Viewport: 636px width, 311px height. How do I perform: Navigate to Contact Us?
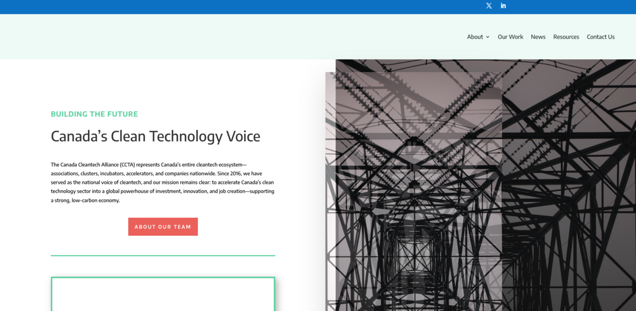click(x=600, y=37)
